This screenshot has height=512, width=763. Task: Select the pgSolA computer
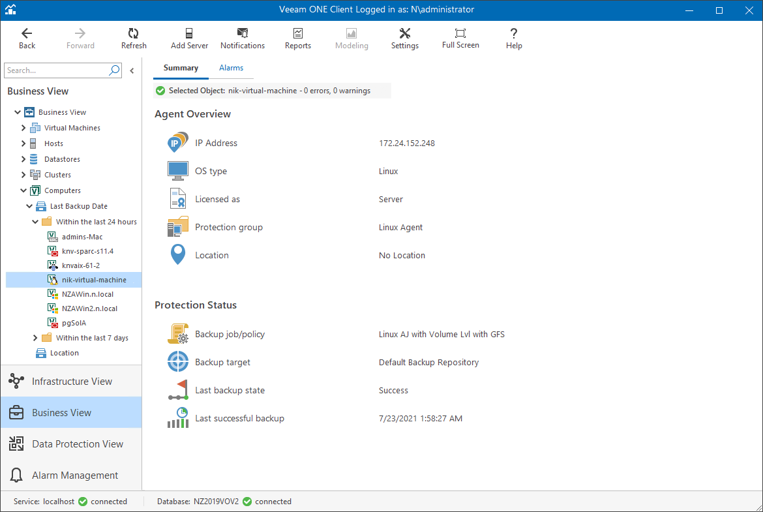74,323
